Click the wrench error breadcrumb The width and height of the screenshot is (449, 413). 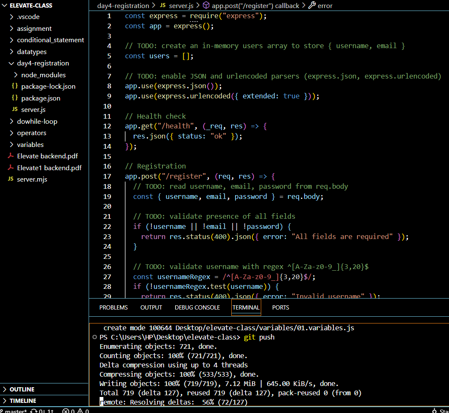click(x=320, y=6)
